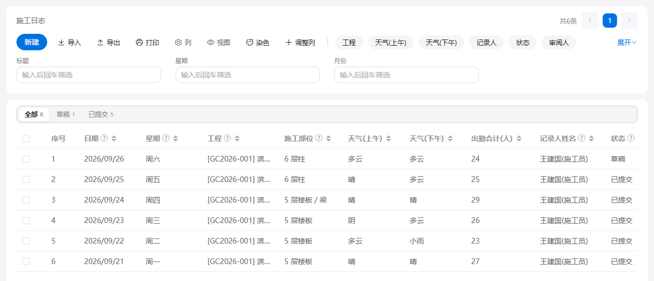Screen dimensions: 654x281
Task: Open the 状态 filter chip
Action: pos(523,43)
